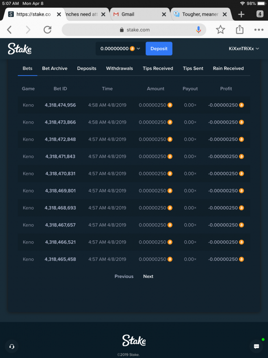The image size is (268, 358).
Task: Click bitcoin icon in profit of bet 4,318,465,458
Action: click(241, 259)
